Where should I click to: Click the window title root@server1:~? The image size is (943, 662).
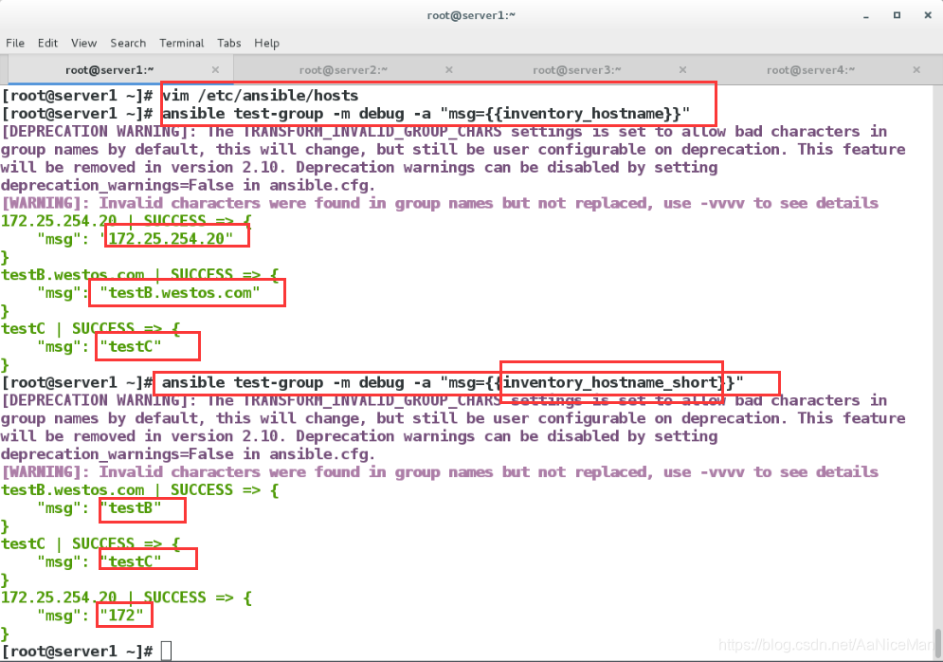(x=472, y=15)
